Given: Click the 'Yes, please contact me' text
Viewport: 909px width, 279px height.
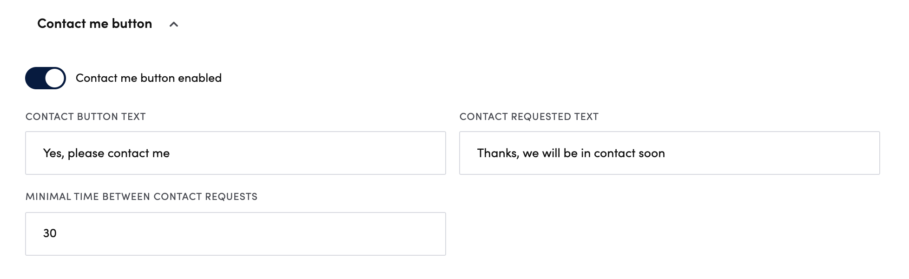Looking at the screenshot, I should click(x=106, y=153).
